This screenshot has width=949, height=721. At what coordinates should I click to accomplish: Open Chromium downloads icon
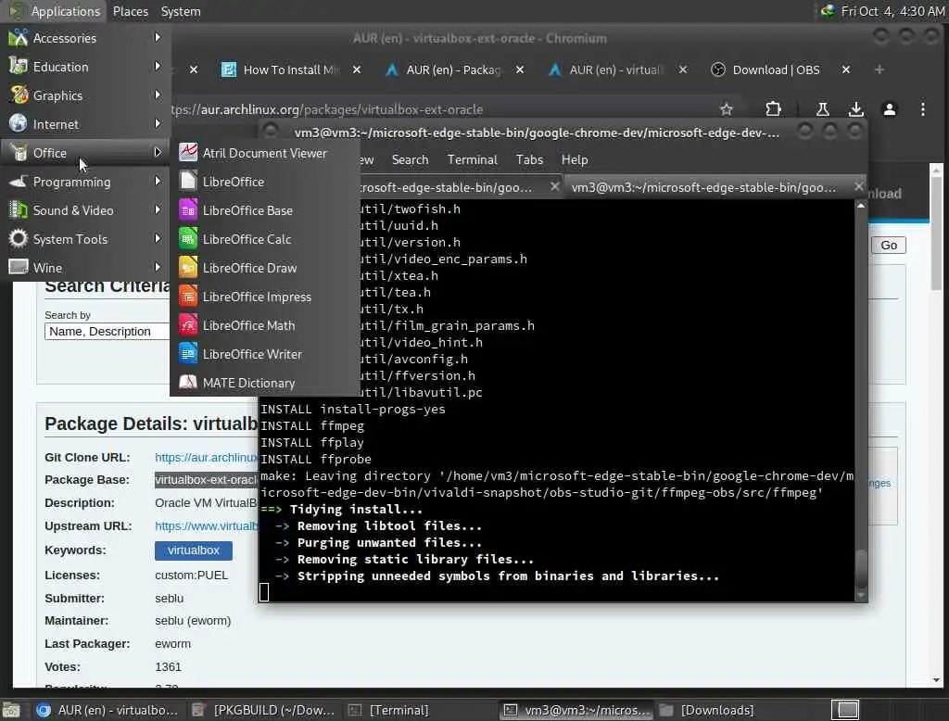[855, 109]
